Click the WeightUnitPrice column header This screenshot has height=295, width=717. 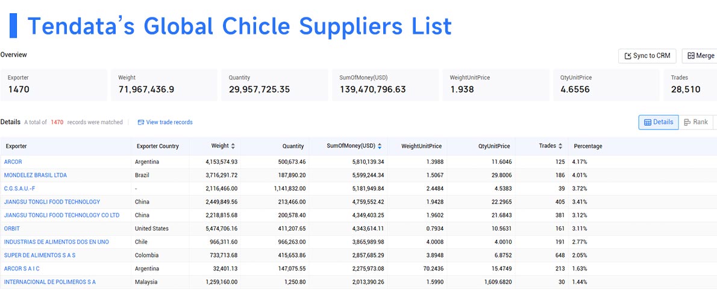tap(422, 146)
